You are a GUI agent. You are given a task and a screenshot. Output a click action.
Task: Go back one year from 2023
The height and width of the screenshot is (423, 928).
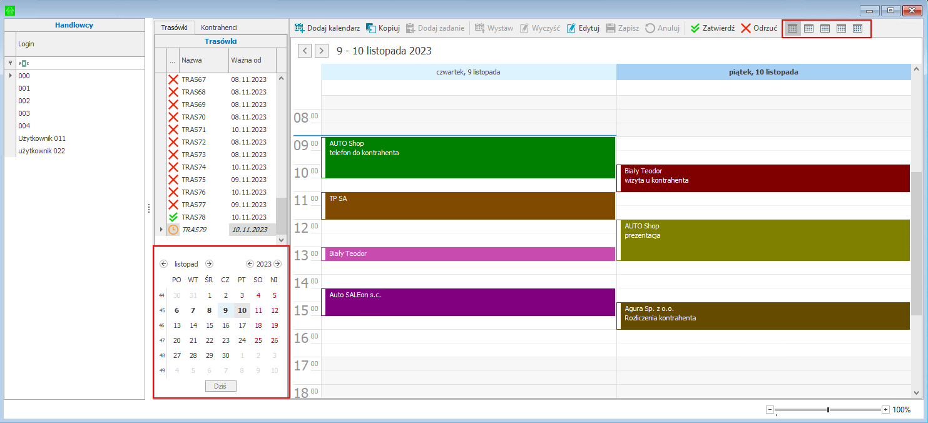250,264
